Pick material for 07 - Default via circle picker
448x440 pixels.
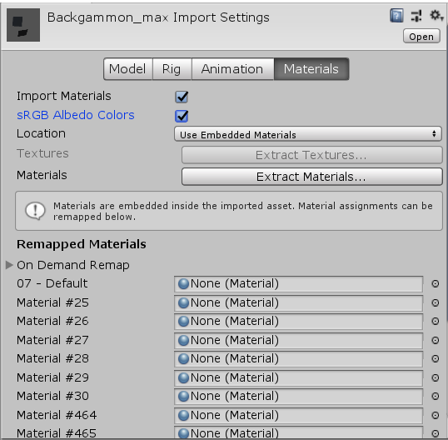click(436, 283)
